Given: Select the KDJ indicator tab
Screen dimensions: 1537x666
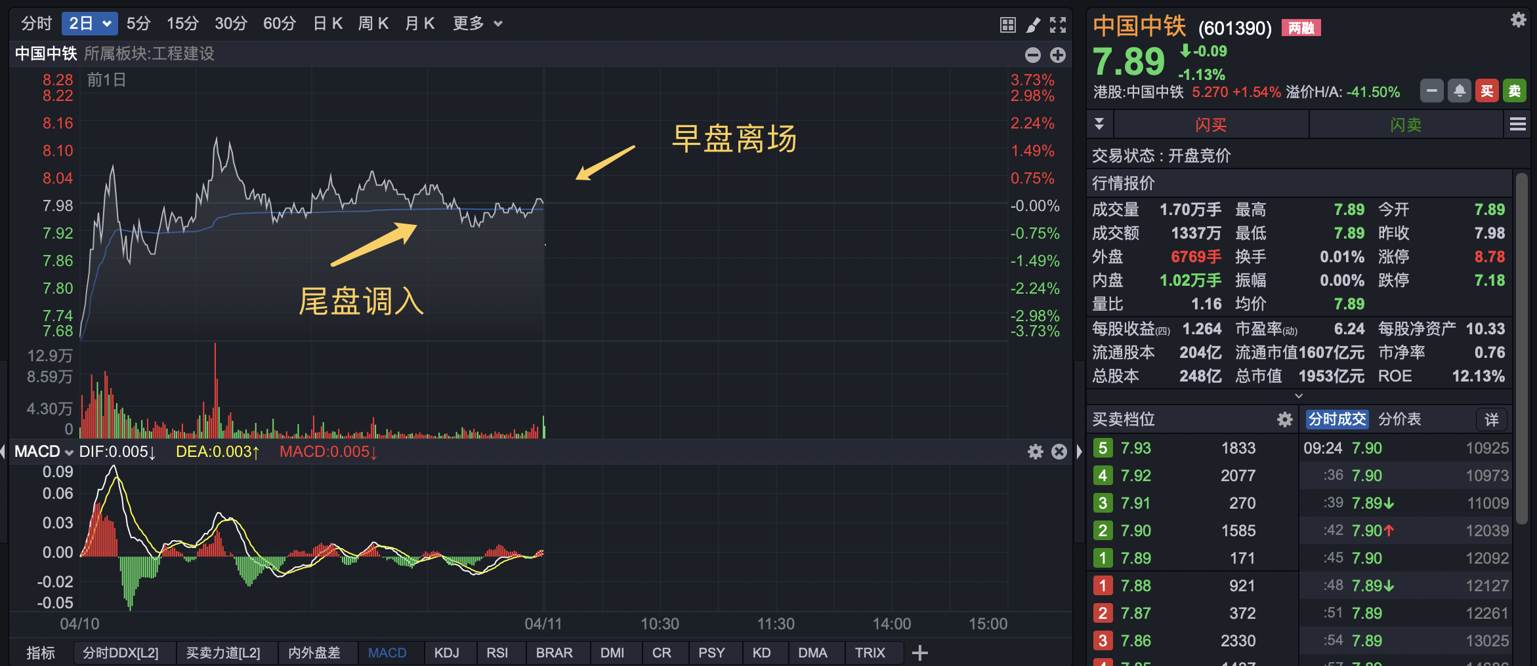Looking at the screenshot, I should [446, 653].
